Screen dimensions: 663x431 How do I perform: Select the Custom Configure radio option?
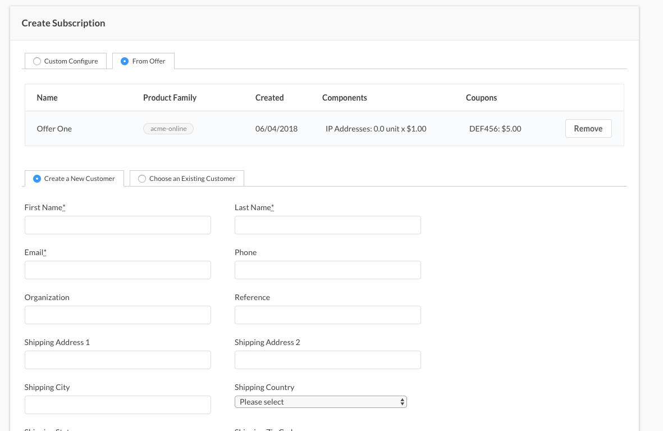[x=38, y=61]
